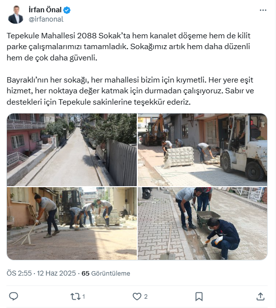Open photo of workers sweeping street
This screenshot has width=276, height=308.
72,224
